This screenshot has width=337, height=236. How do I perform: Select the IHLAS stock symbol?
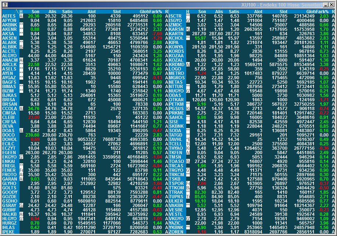8,228
